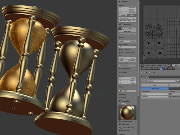Switch to Constraints properties tab icon
The image size is (180, 135).
[159, 69]
